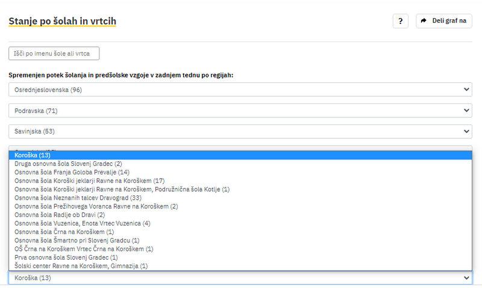Expand the Savinjska (53) region dropdown

tap(240, 131)
